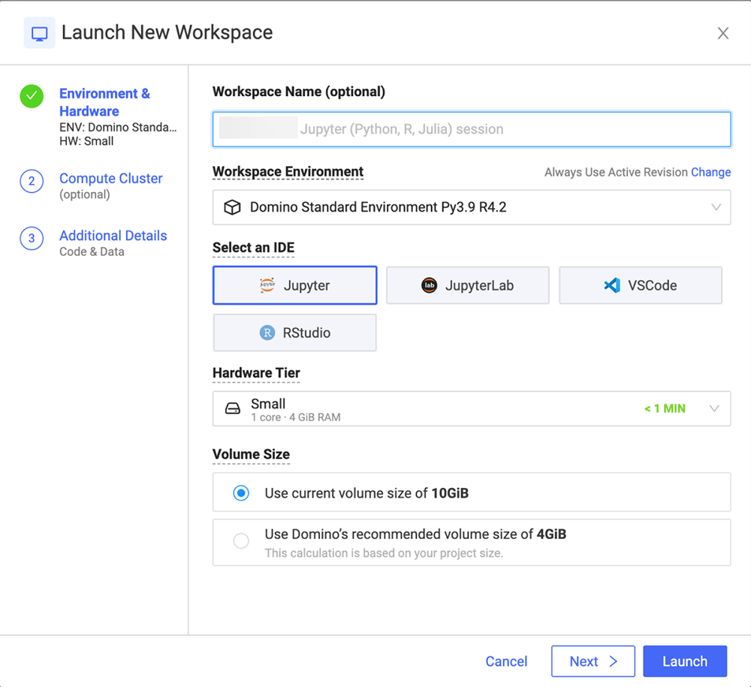Viewport: 751px width, 687px height.
Task: Select Domino's recommended 4GiB volume radio
Action: pyautogui.click(x=241, y=541)
